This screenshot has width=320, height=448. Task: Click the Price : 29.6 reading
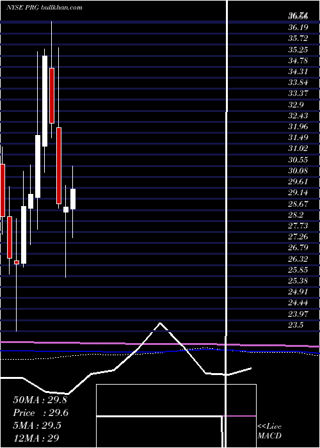(x=40, y=413)
